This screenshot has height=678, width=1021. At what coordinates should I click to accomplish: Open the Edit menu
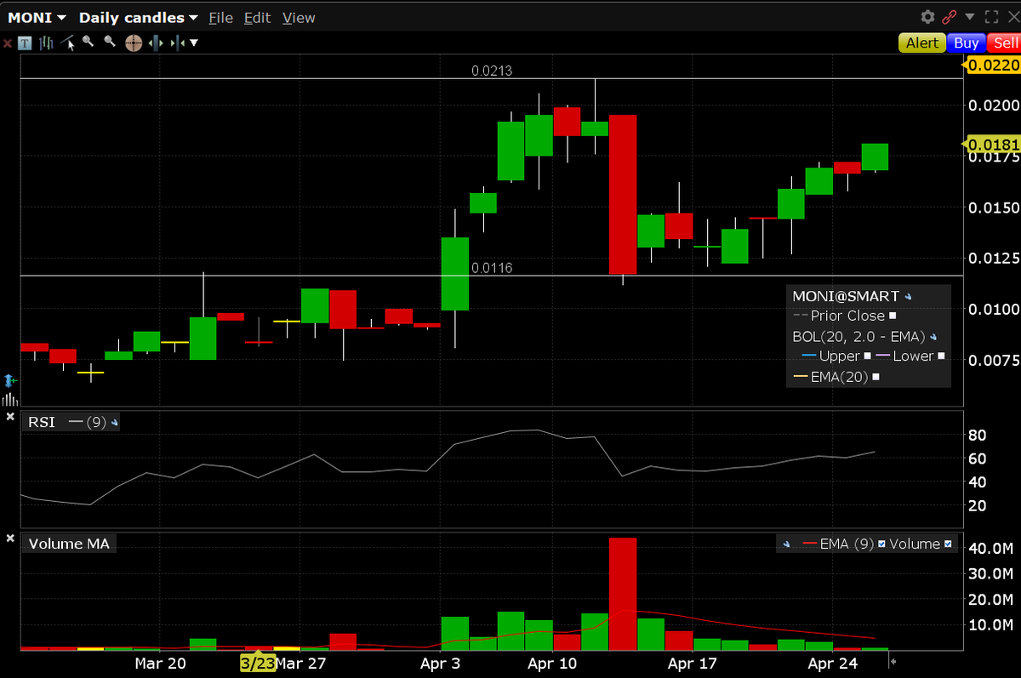257,17
